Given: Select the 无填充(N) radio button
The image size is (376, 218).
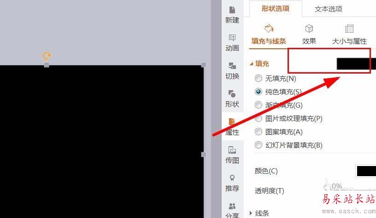Looking at the screenshot, I should 258,78.
